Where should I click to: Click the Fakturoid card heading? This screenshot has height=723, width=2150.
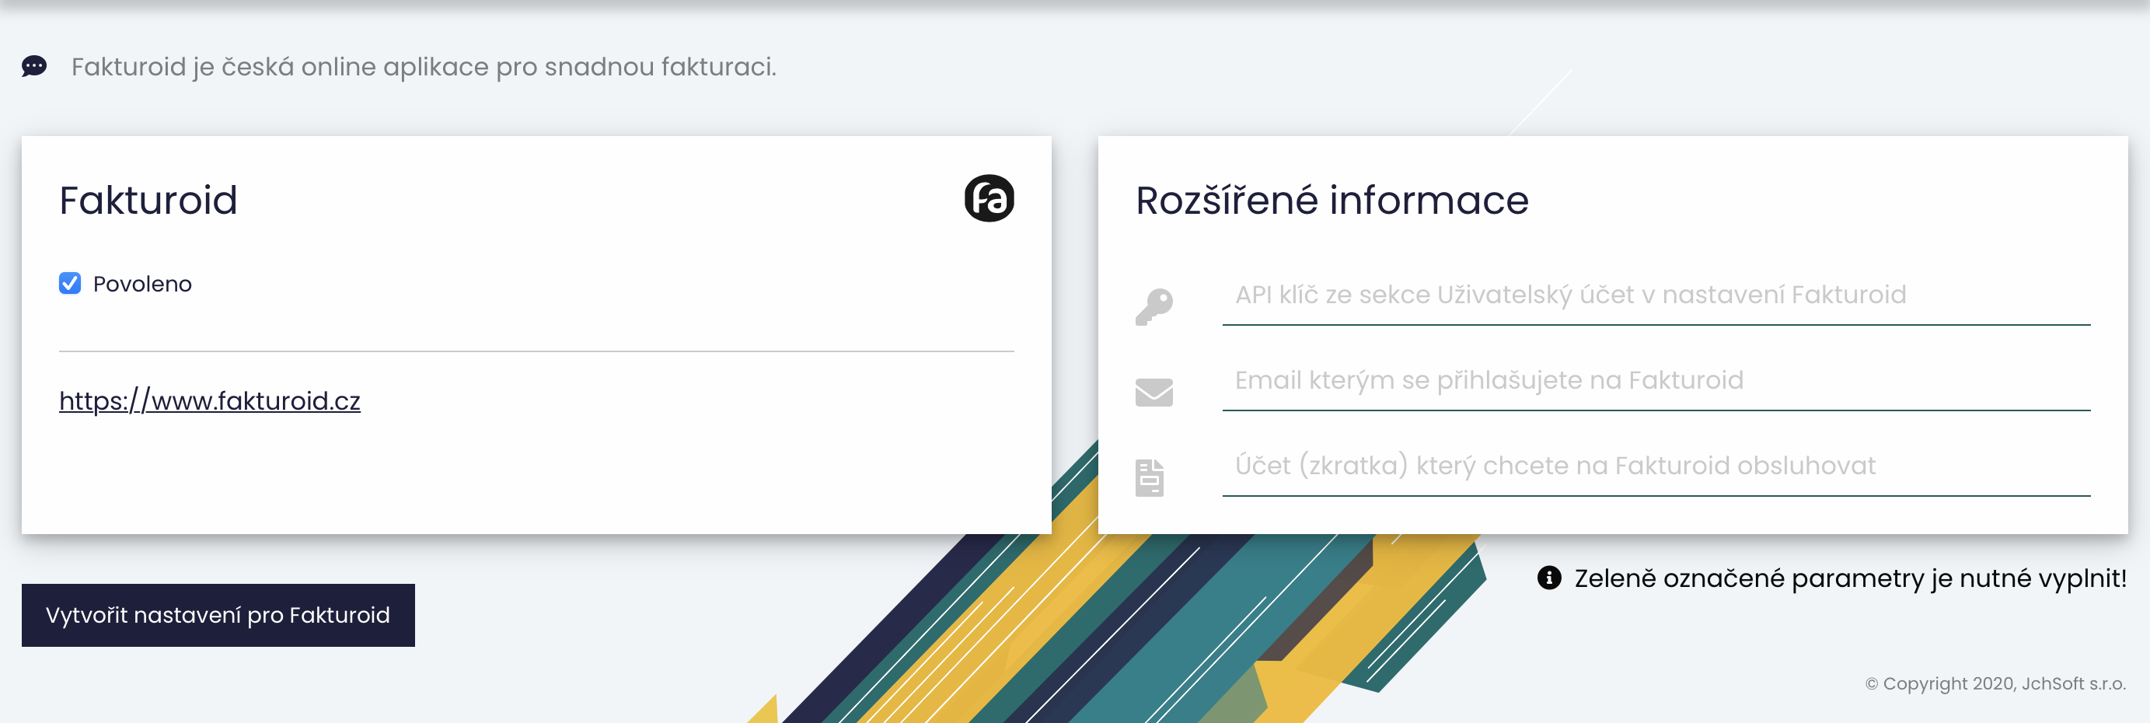[148, 201]
